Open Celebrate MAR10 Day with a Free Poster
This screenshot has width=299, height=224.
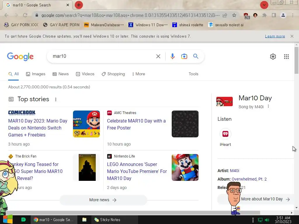[x=136, y=124]
